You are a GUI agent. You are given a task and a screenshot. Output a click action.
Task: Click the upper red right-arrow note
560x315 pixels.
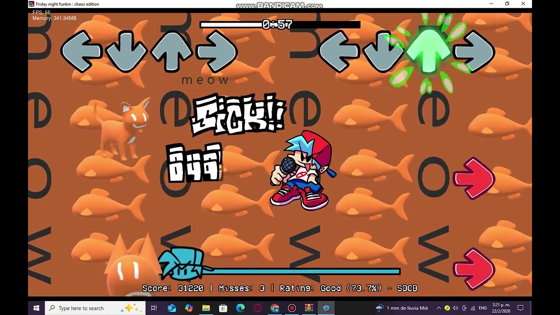click(474, 178)
